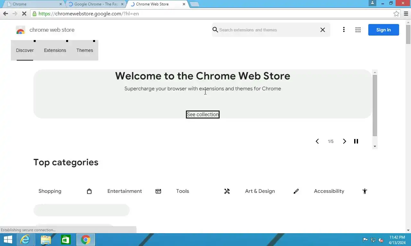Clear the search box with the X icon

coord(323,30)
